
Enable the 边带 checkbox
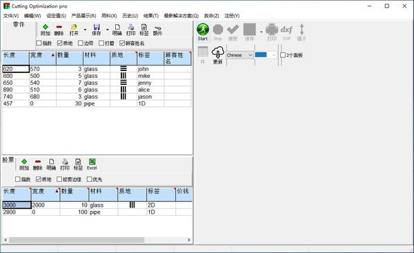tap(81, 43)
